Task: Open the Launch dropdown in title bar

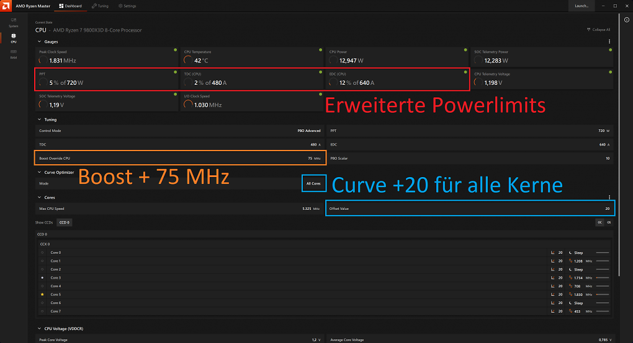Action: coord(581,6)
